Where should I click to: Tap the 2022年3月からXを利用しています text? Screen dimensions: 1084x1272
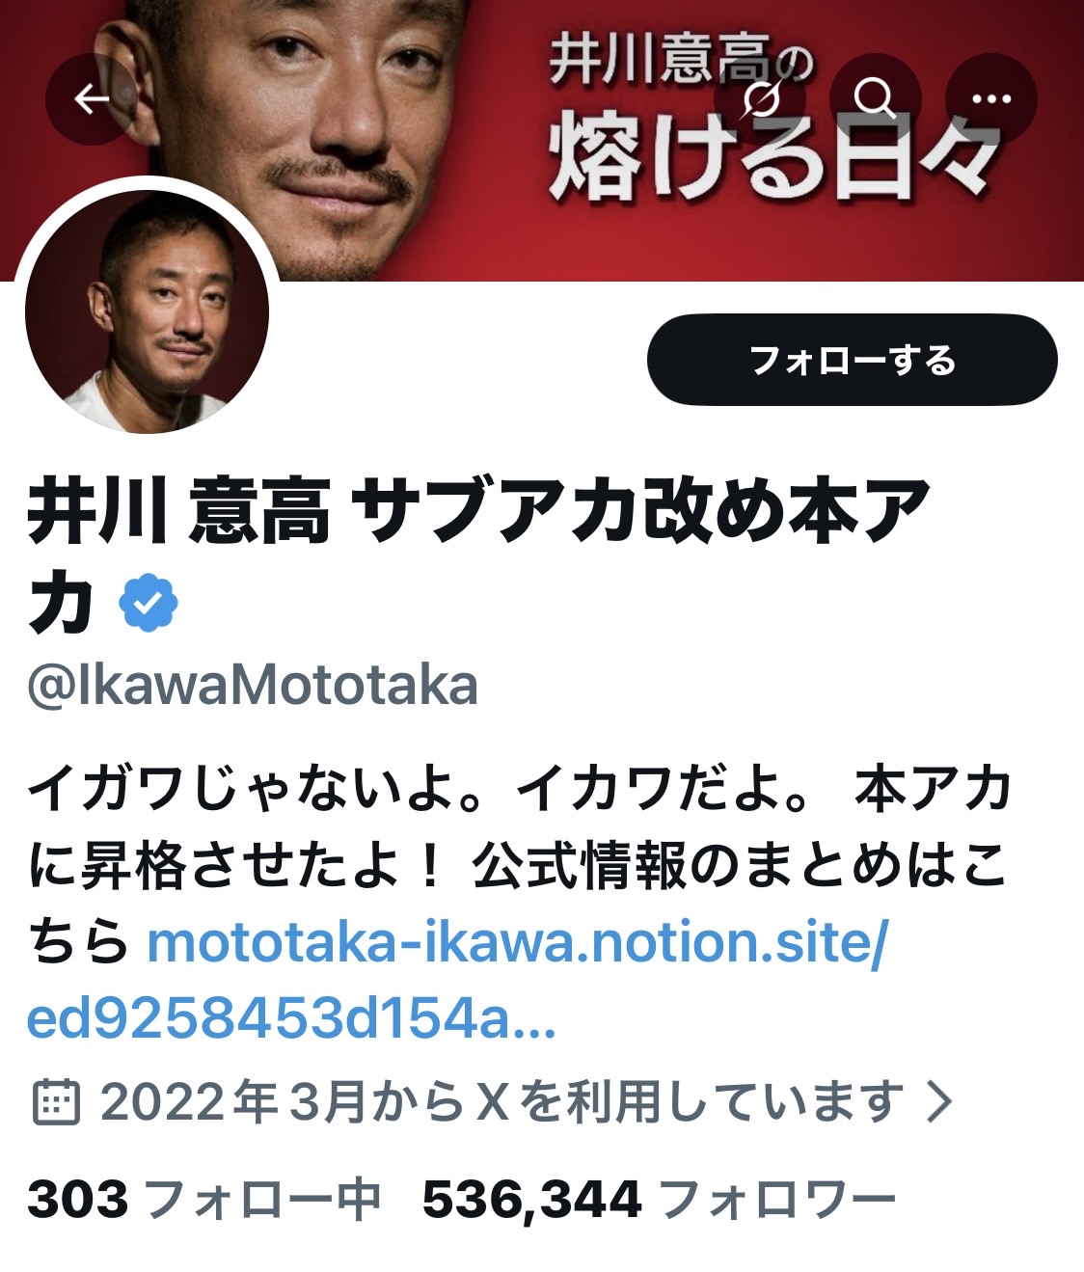coord(502,1101)
